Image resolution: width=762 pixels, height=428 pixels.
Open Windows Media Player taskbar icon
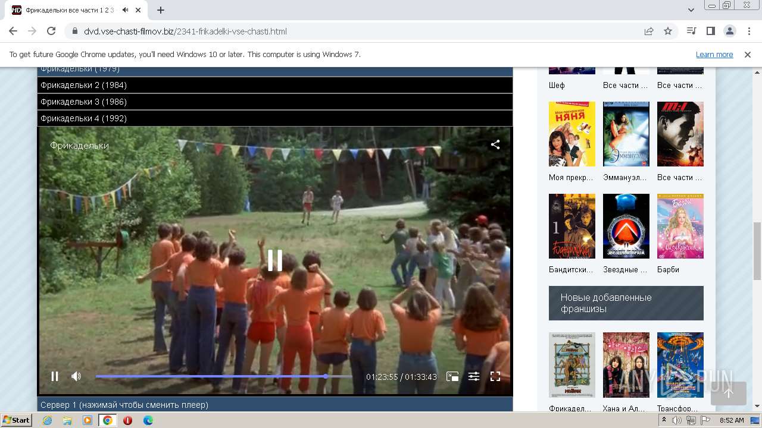click(x=88, y=420)
